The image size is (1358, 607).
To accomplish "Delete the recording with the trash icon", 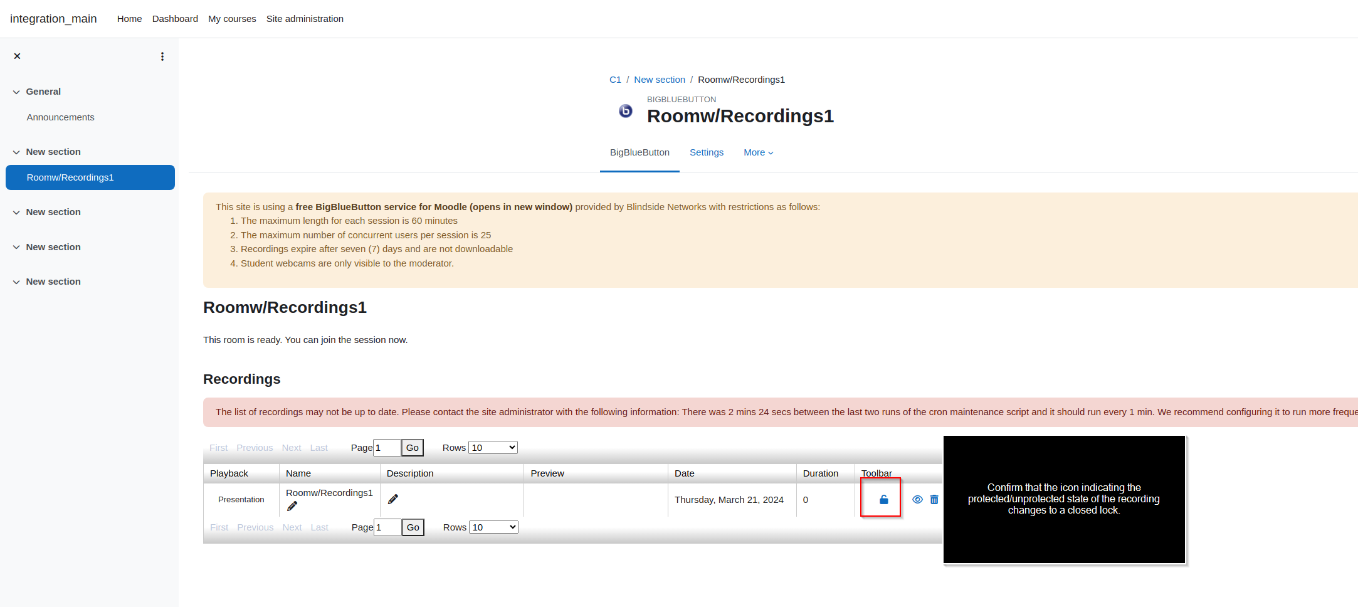I will tap(934, 500).
